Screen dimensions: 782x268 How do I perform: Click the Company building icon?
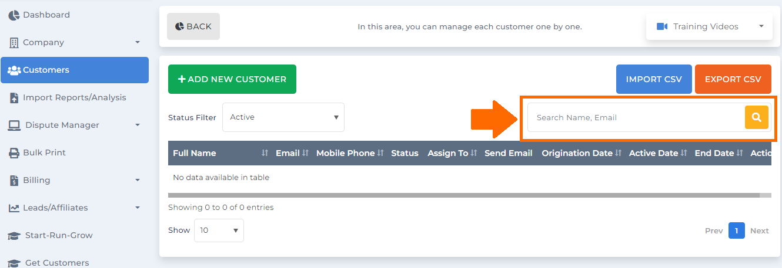pos(14,43)
